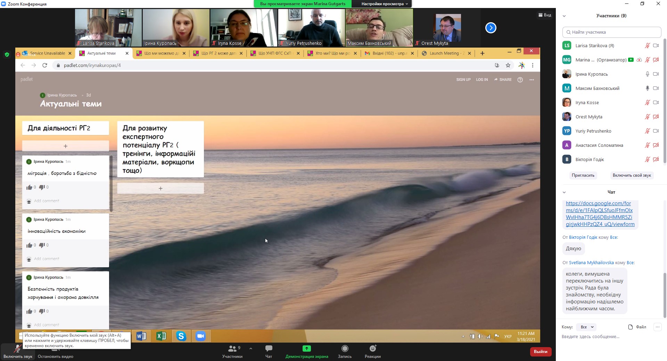Open the Кому: Все recipient dropdown
667x361 pixels.
tap(586, 327)
